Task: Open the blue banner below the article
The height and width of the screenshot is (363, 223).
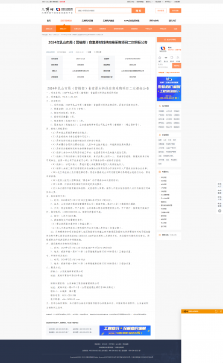Action: click(x=125, y=330)
